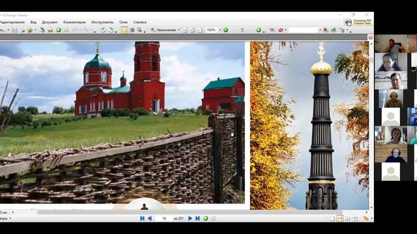Screen dimensions: 417x234
Task: Click the fit width icon
Action: pos(200,30)
